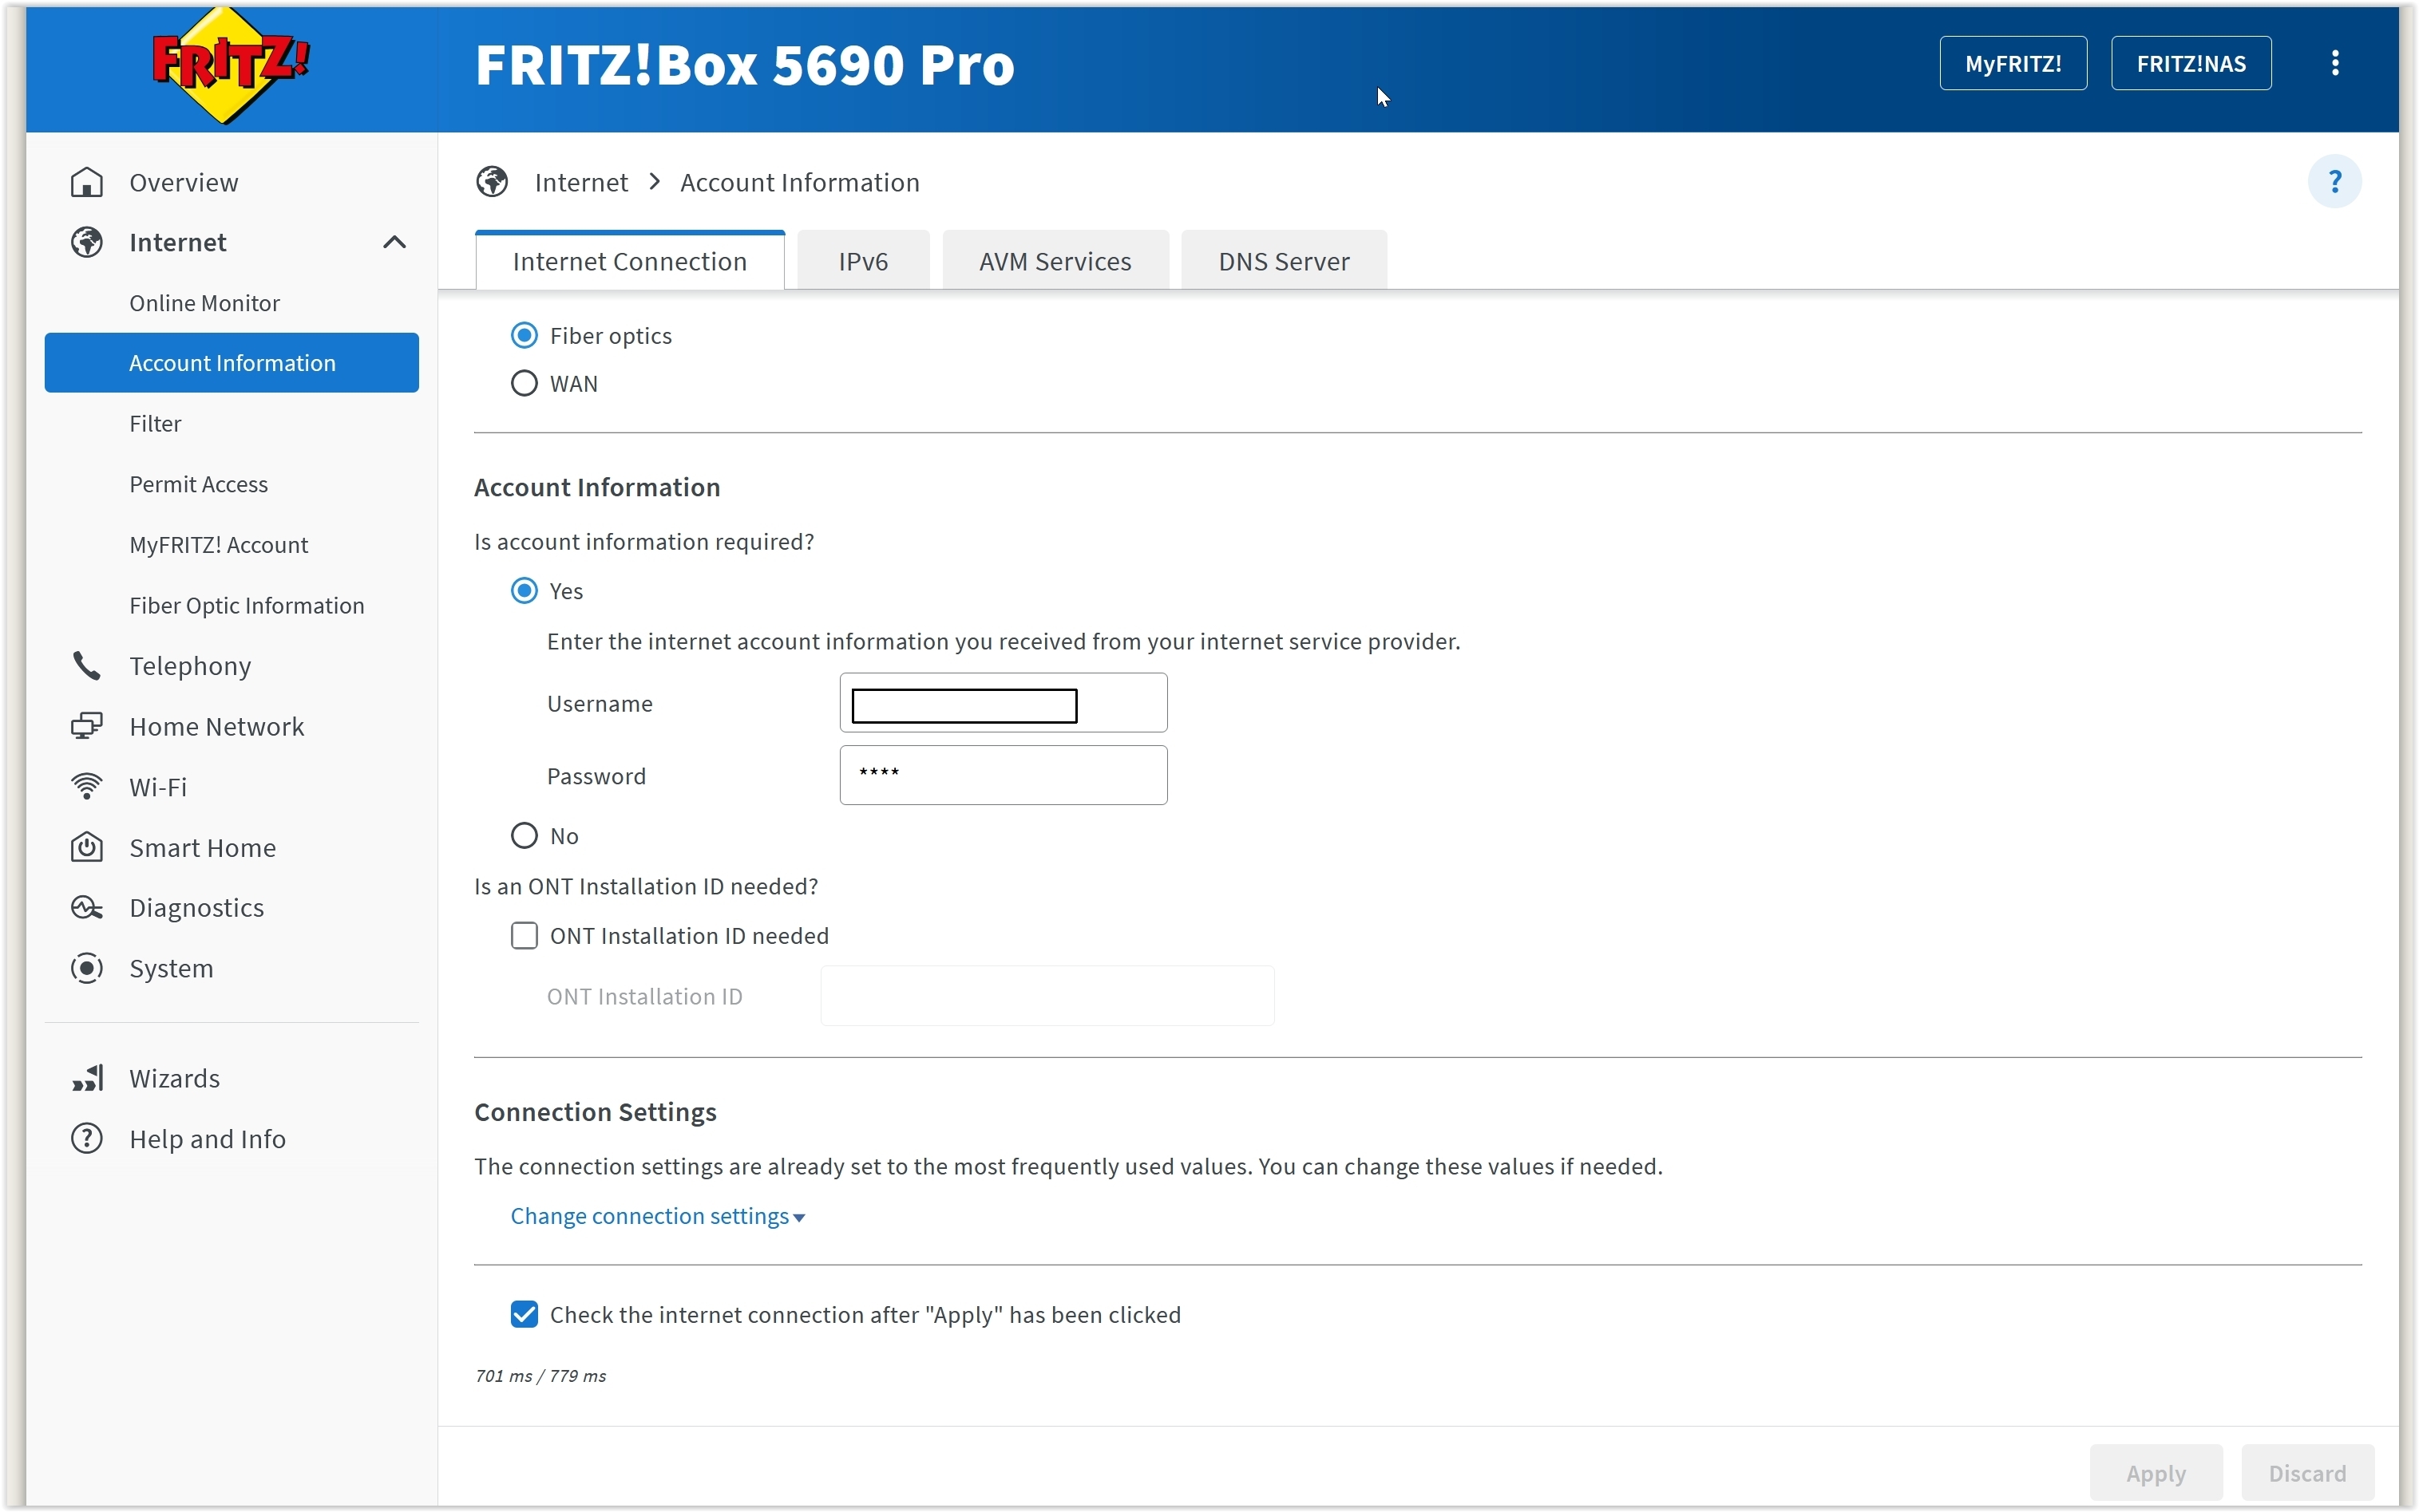This screenshot has width=2419, height=1512.
Task: Switch to the DNS Server tab
Action: click(x=1284, y=261)
